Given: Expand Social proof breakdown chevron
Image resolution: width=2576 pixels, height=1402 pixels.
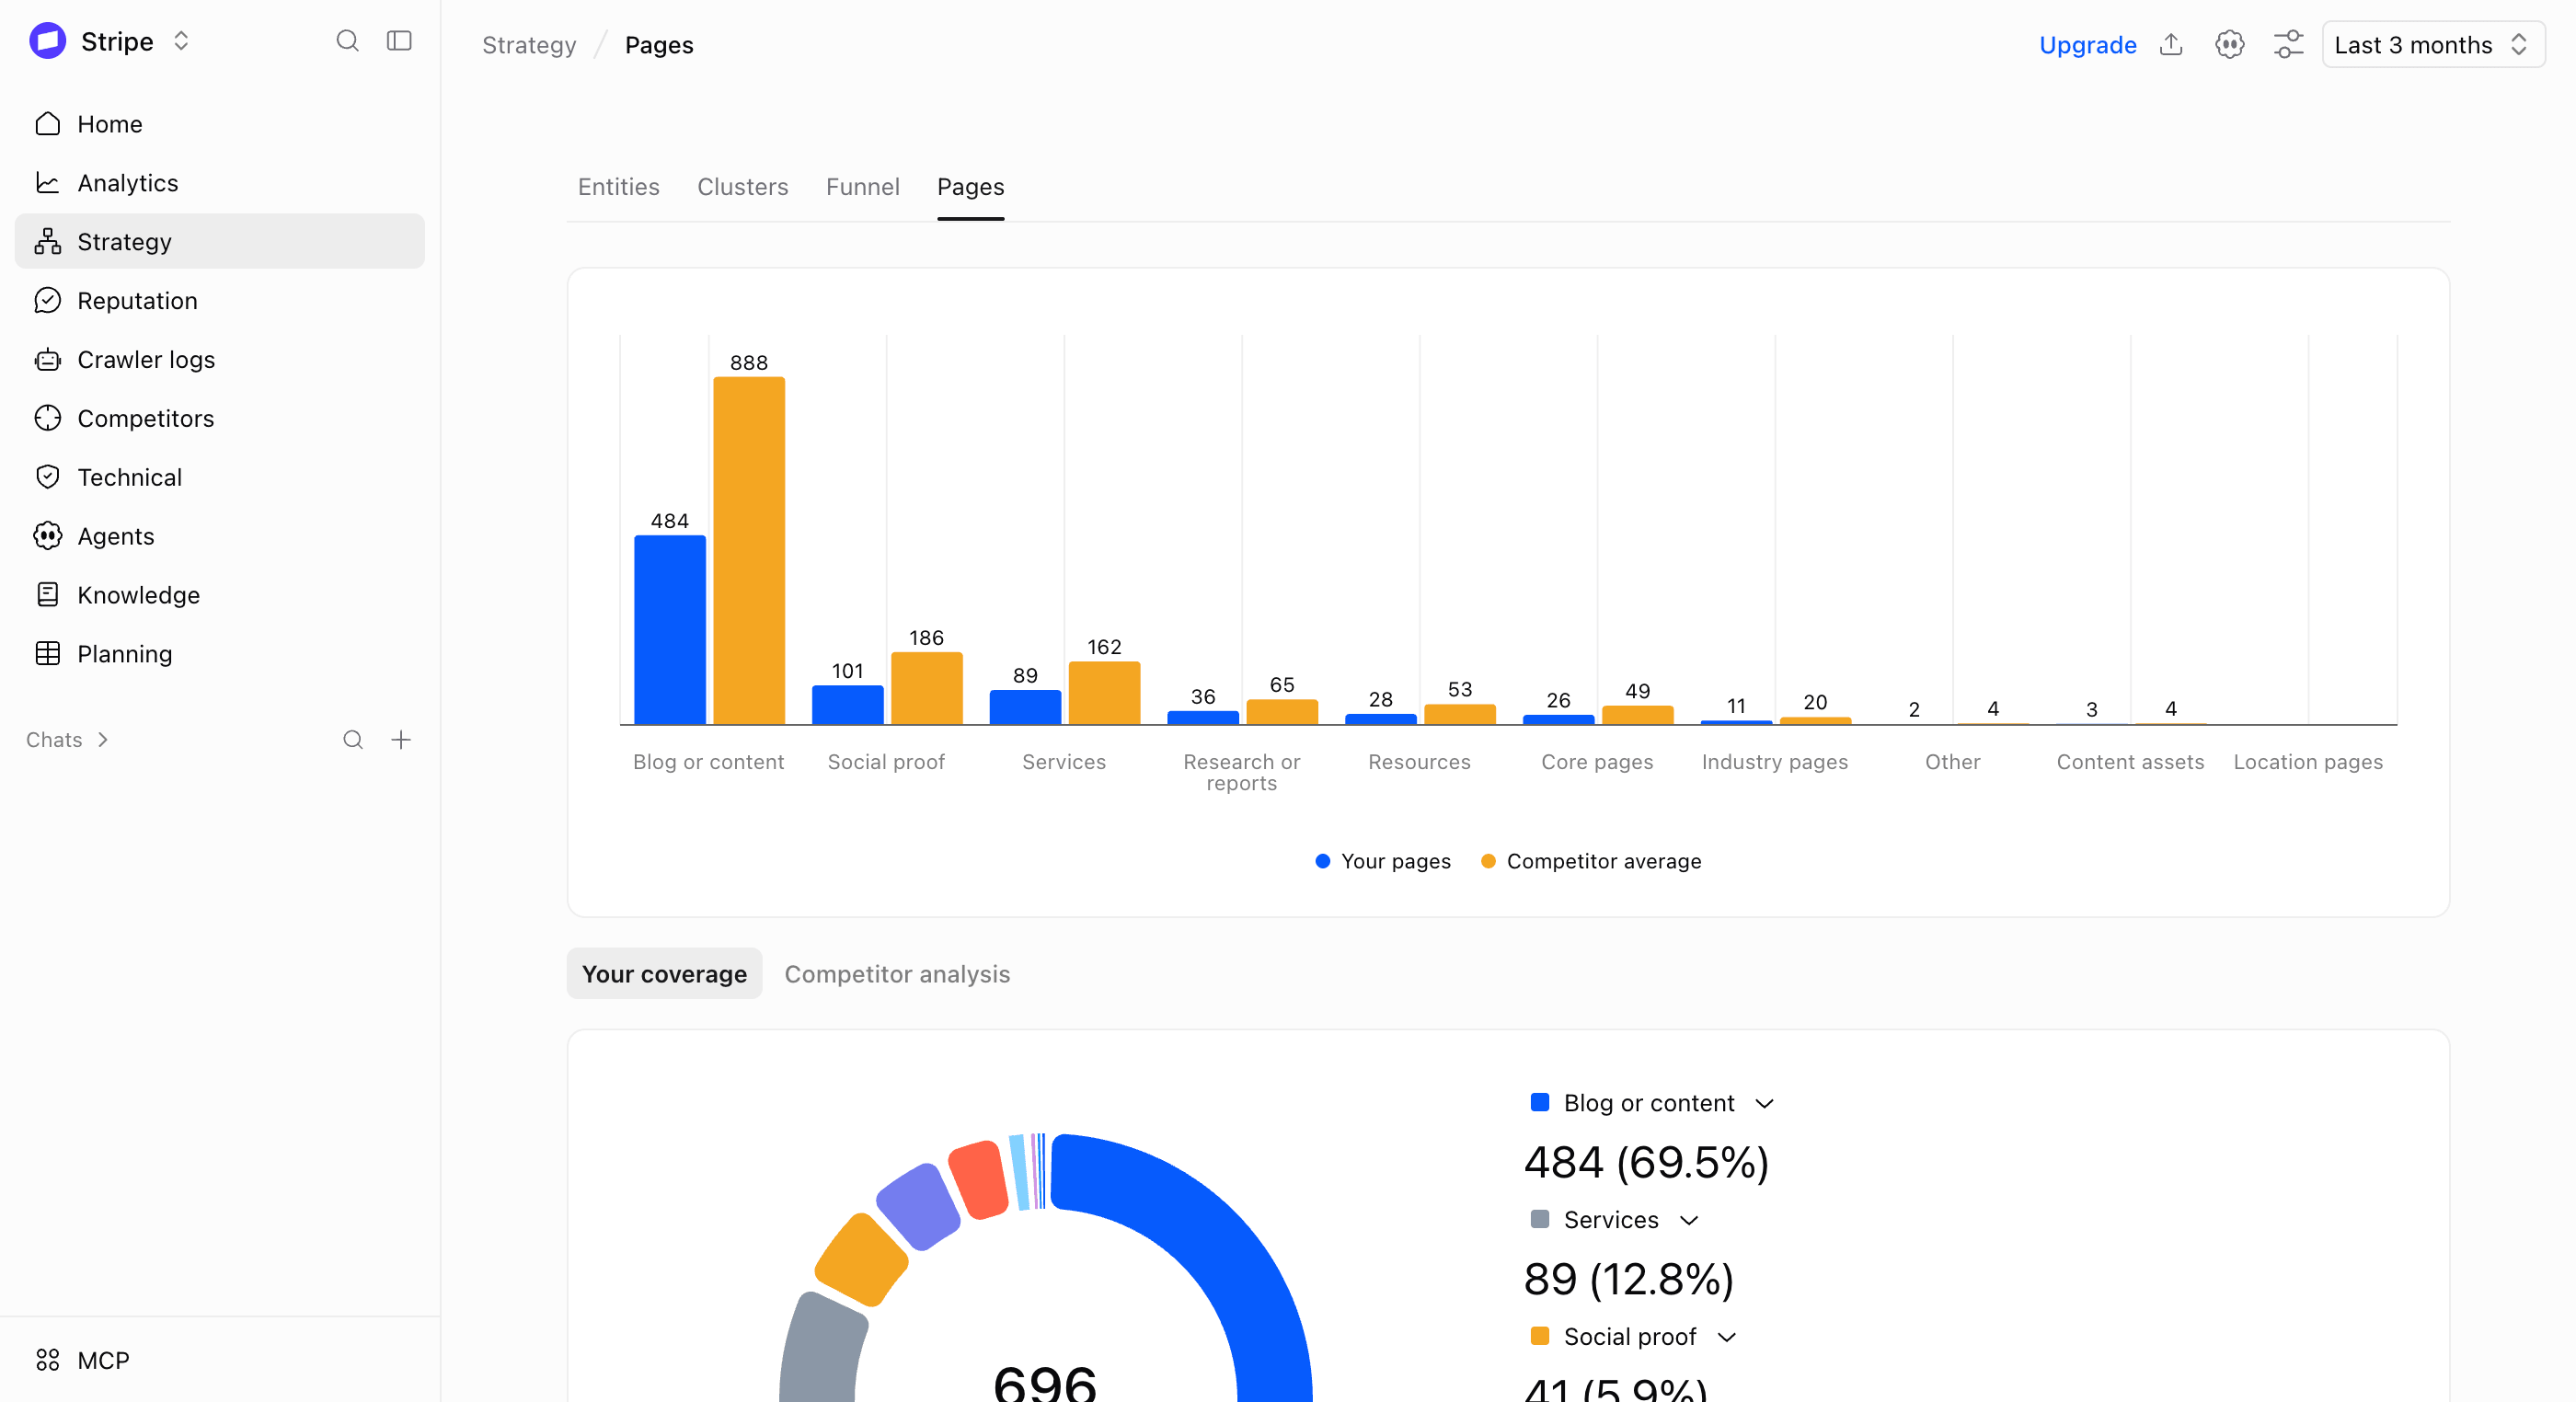Looking at the screenshot, I should click(1727, 1337).
